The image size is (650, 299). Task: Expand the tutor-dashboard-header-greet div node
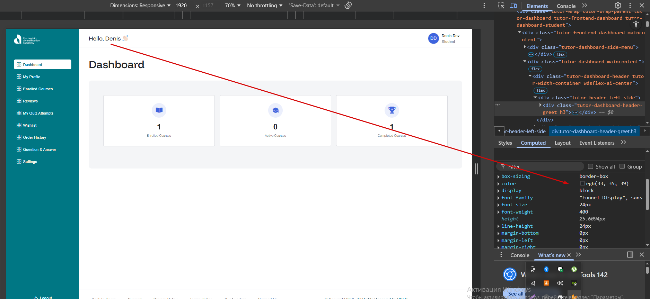pos(541,105)
